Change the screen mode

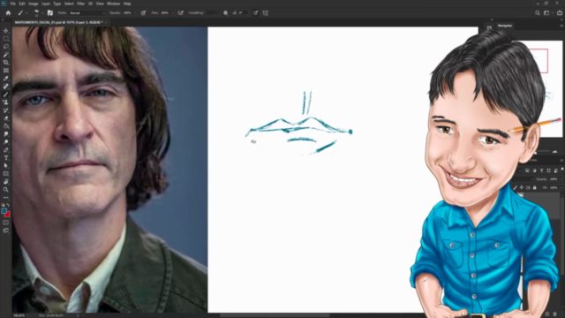pyautogui.click(x=6, y=231)
